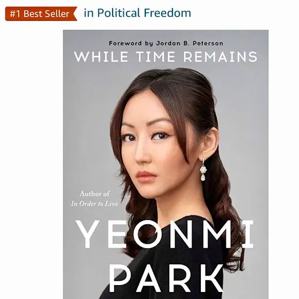Click the word Political in the category link
299x299 pixels.
click(x=119, y=13)
